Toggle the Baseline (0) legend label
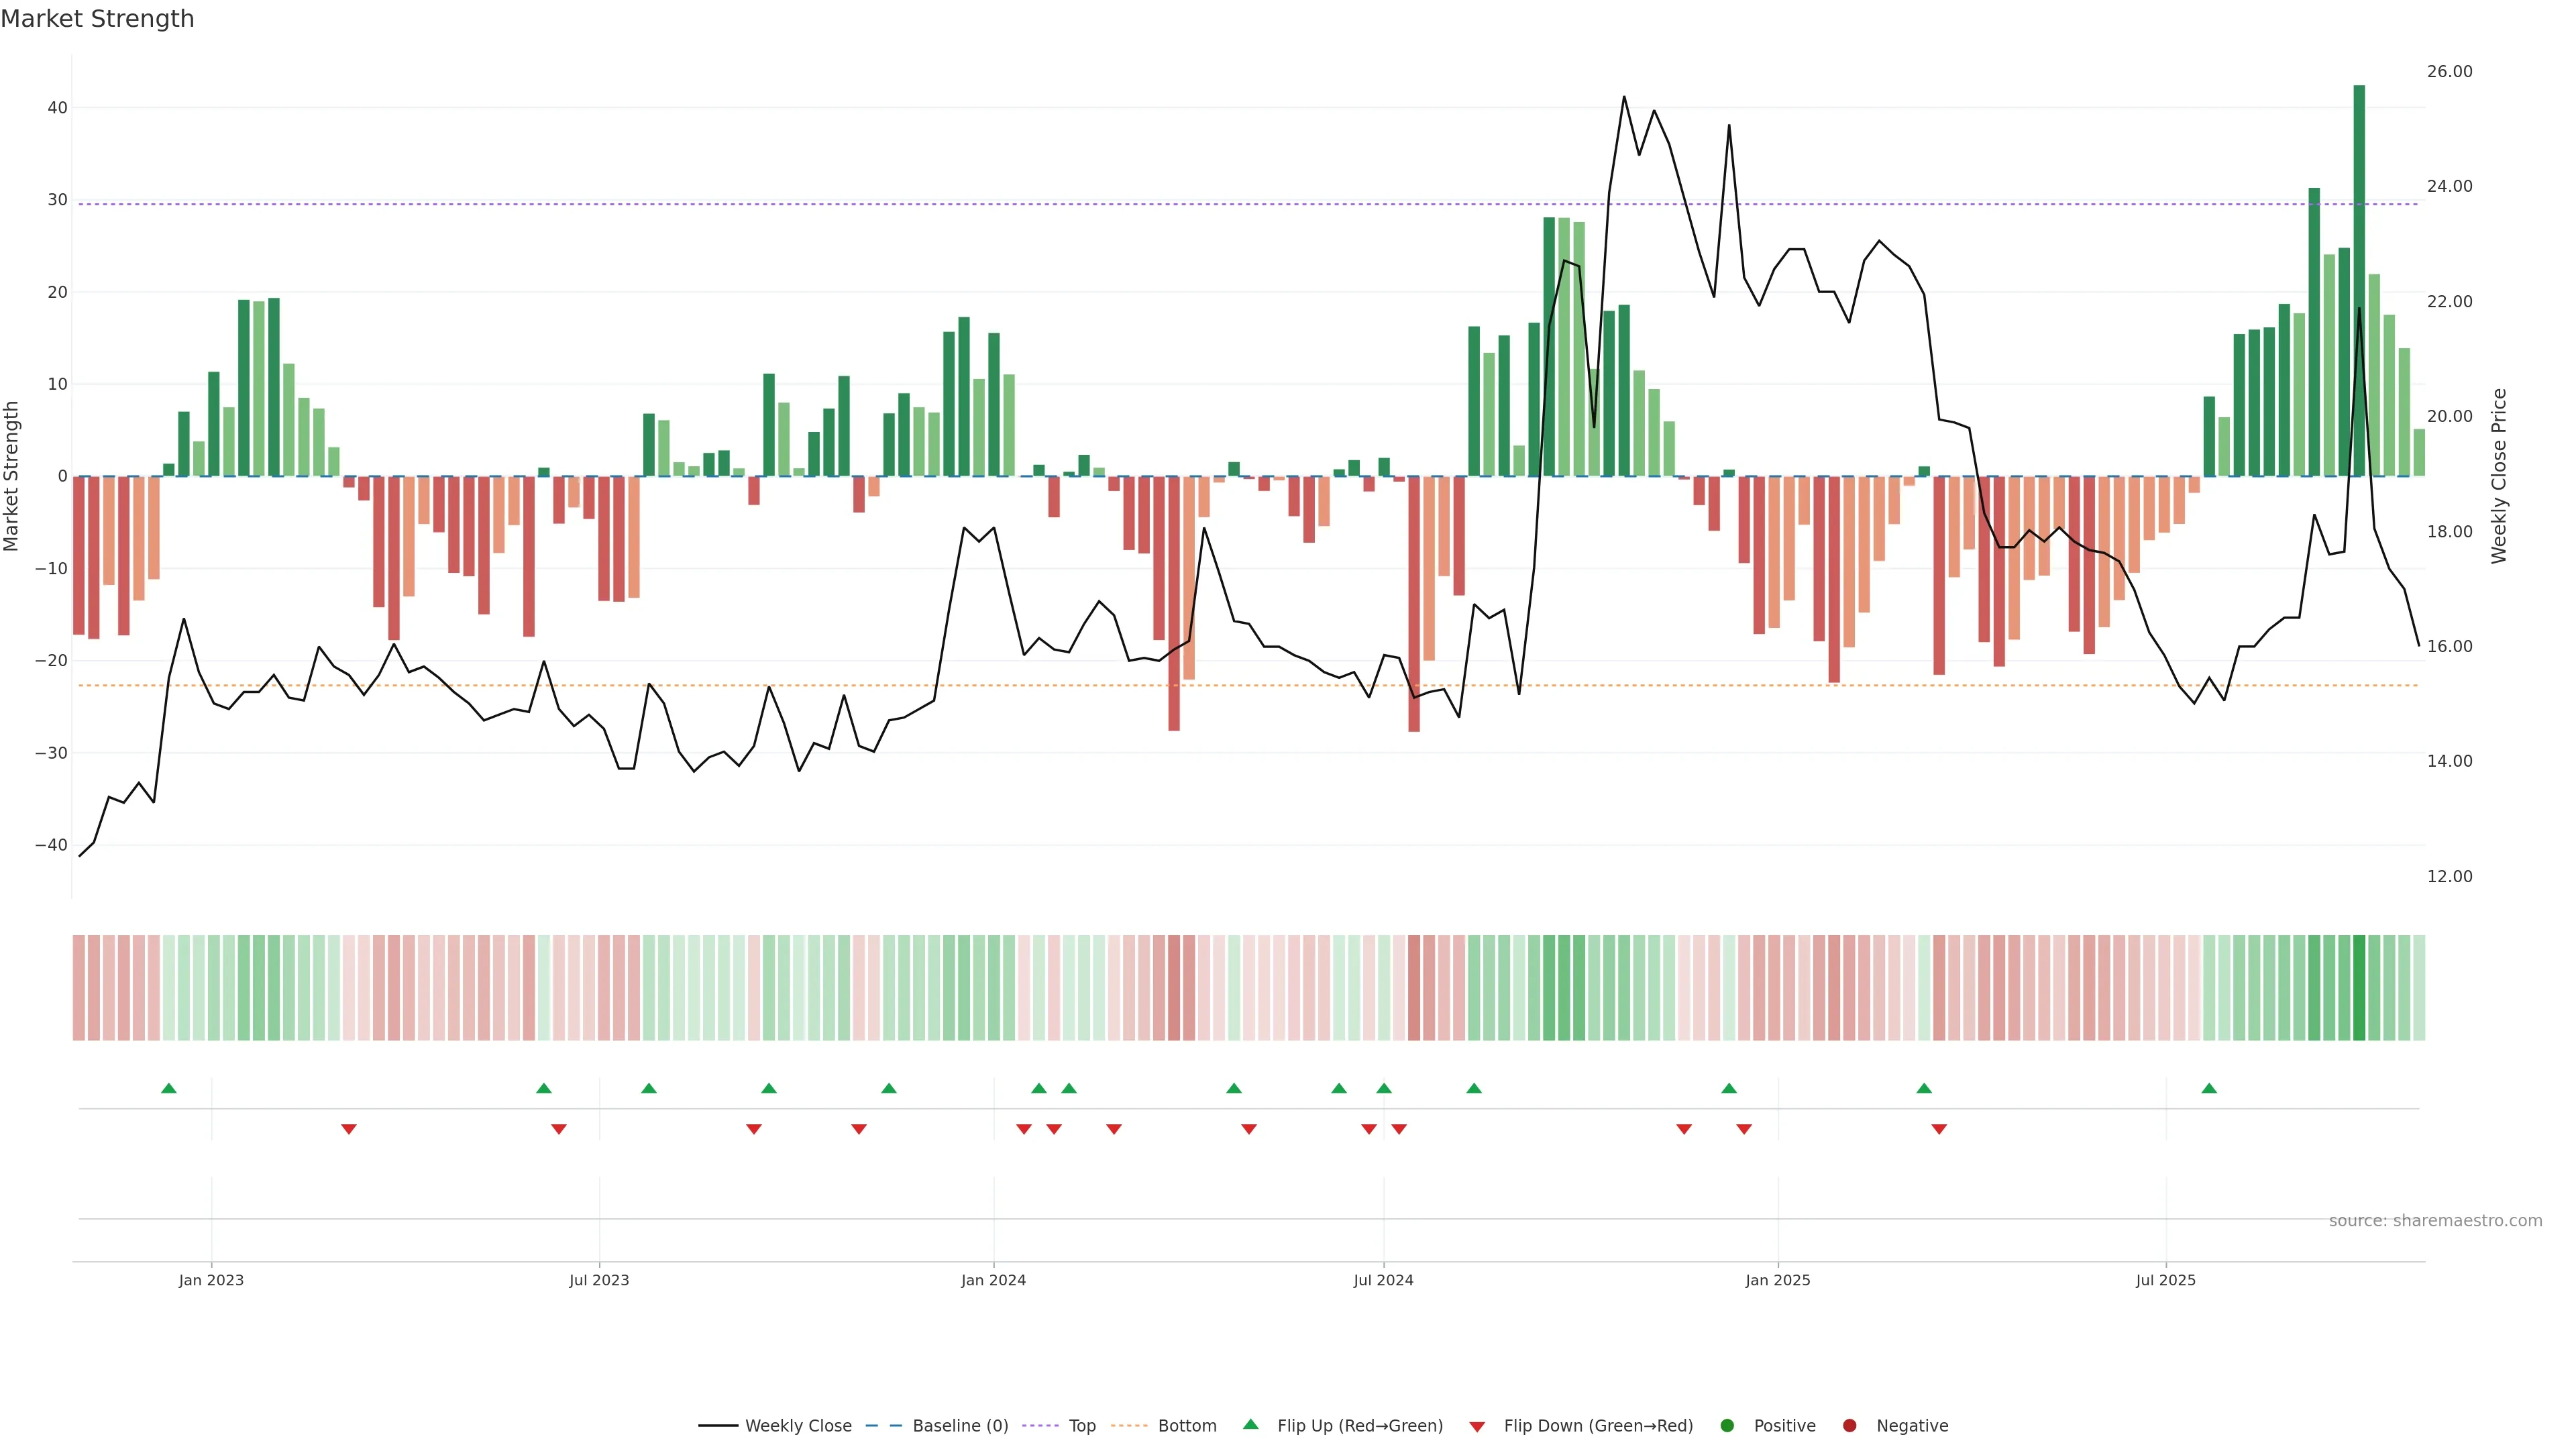 [960, 1425]
